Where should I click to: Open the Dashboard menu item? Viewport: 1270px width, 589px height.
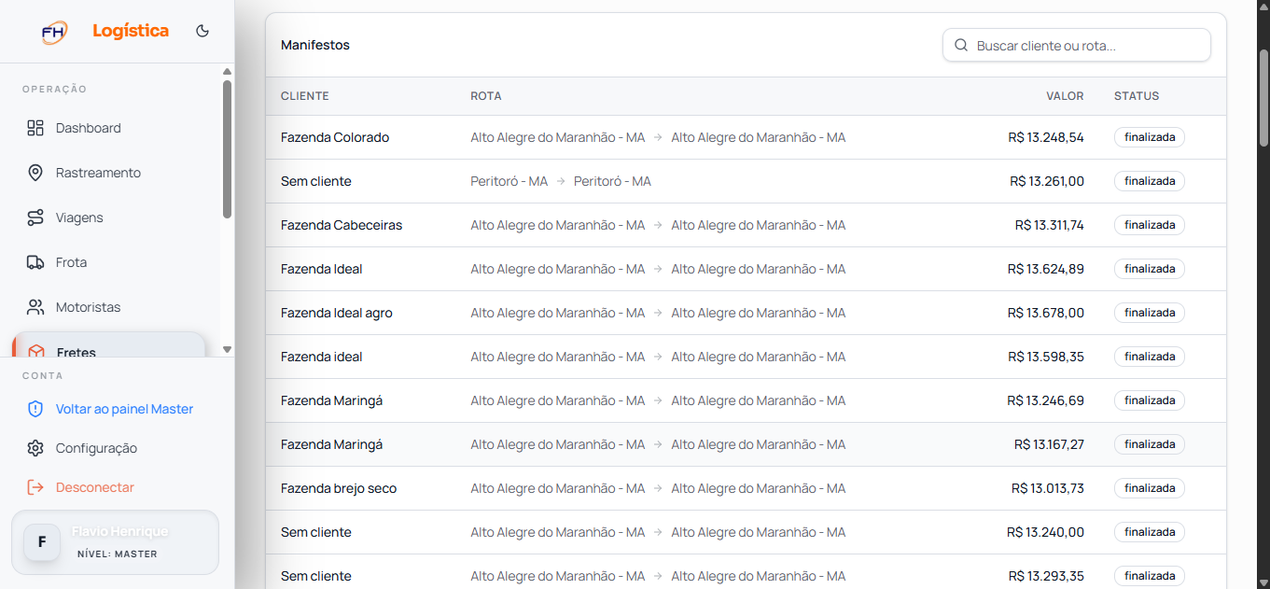coord(117,128)
